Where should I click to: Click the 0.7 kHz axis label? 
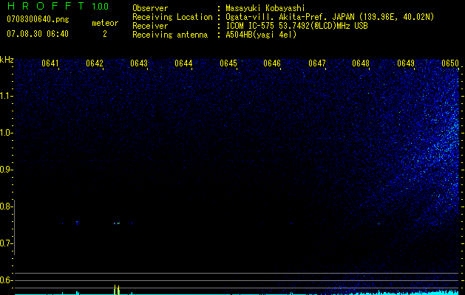(x=6, y=243)
